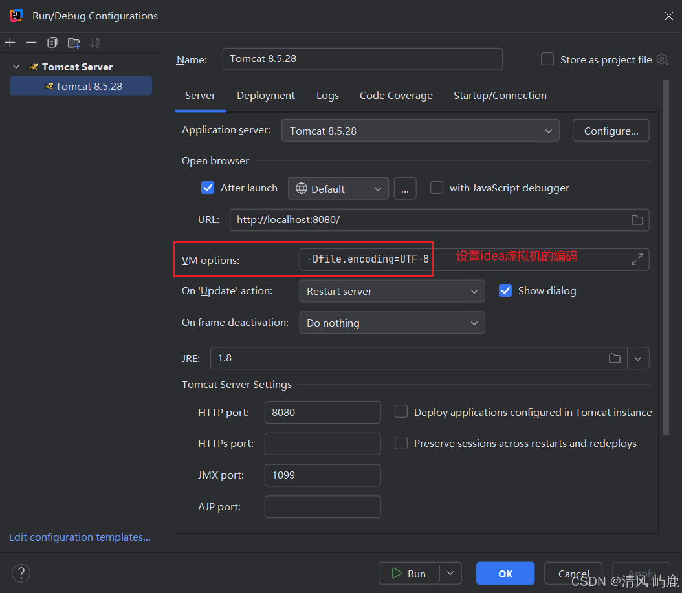Select Tomcat 8.5.28 in the configuration tree
The width and height of the screenshot is (682, 593).
pyautogui.click(x=81, y=86)
